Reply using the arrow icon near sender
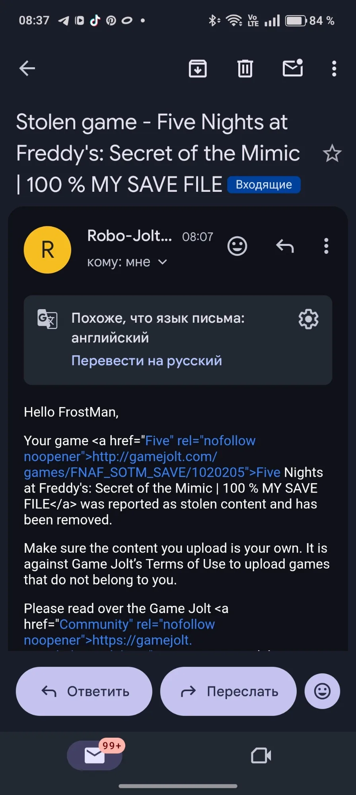Image resolution: width=356 pixels, height=795 pixels. click(x=285, y=246)
